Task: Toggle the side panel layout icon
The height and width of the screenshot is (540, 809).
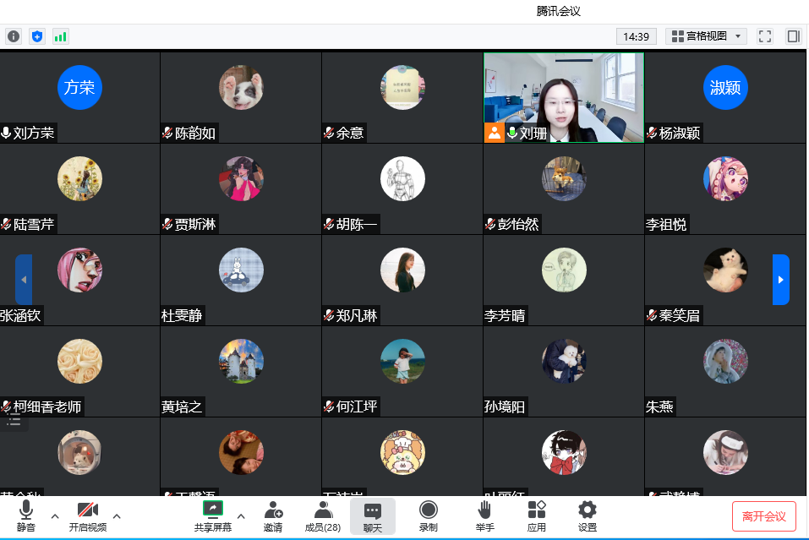Action: click(x=793, y=36)
